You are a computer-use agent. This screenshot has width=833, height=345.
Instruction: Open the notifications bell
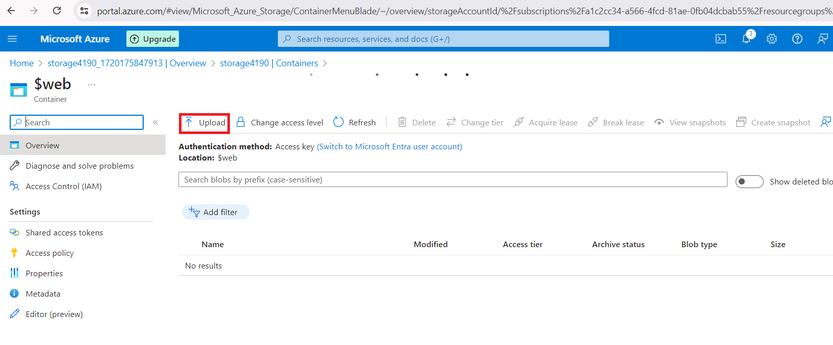(746, 39)
